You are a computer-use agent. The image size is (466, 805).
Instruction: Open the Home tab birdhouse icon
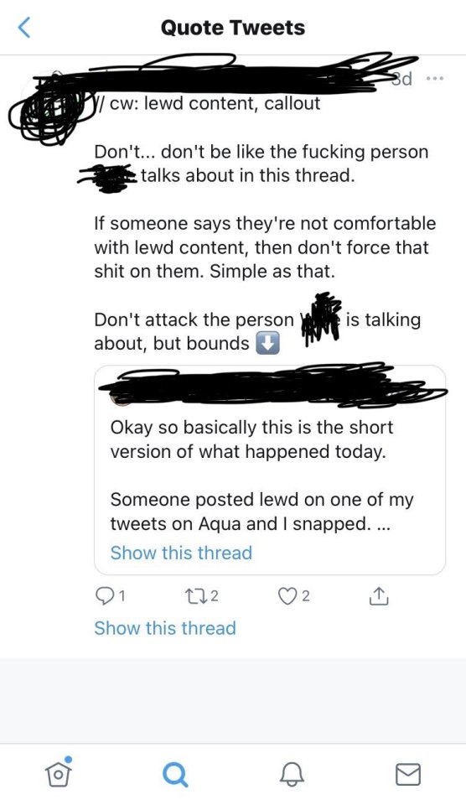58,772
